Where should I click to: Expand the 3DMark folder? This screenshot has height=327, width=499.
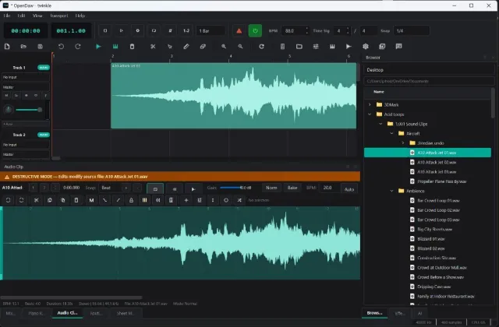click(370, 104)
